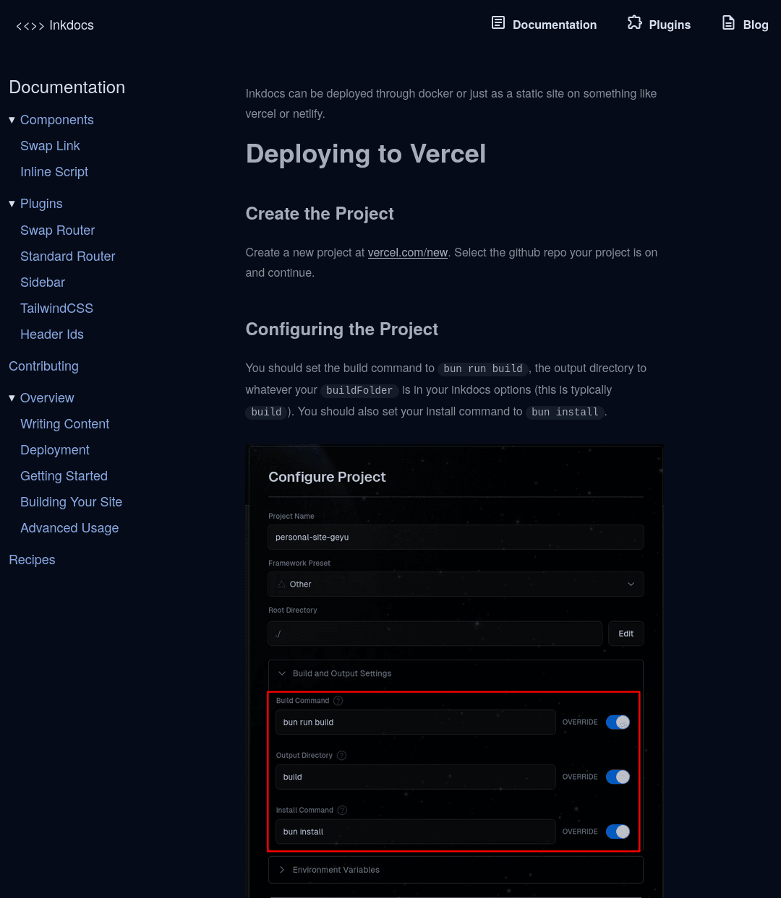The width and height of the screenshot is (781, 898).
Task: Open Header Ids plugin page
Action: coord(52,334)
